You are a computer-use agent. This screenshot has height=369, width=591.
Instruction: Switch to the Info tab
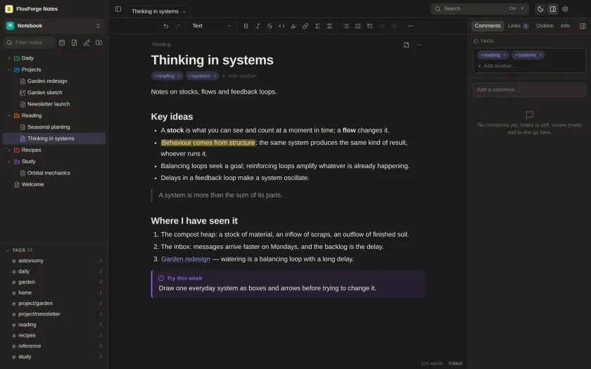click(565, 25)
